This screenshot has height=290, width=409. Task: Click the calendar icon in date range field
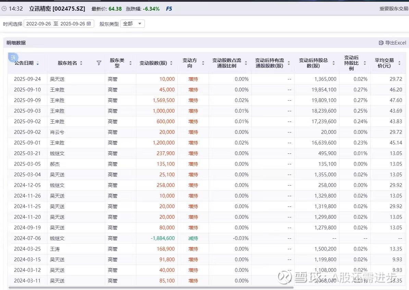click(89, 24)
